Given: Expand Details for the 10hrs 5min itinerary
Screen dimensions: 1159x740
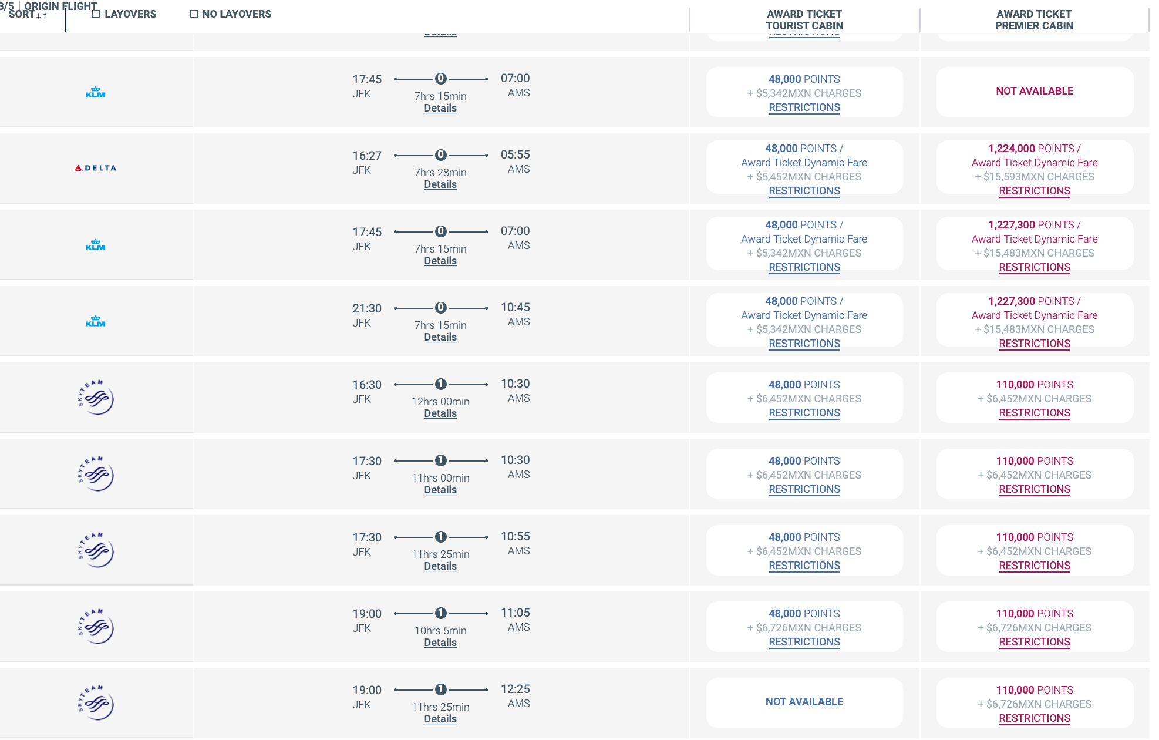Looking at the screenshot, I should point(441,642).
